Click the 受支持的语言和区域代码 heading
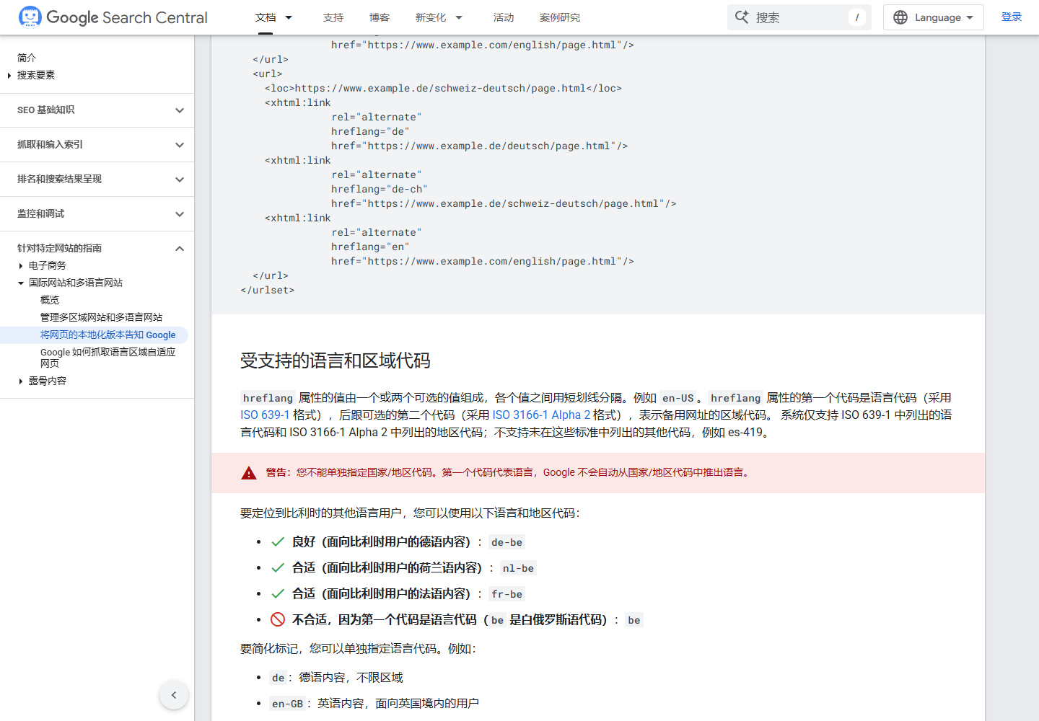Image resolution: width=1039 pixels, height=721 pixels. point(336,360)
